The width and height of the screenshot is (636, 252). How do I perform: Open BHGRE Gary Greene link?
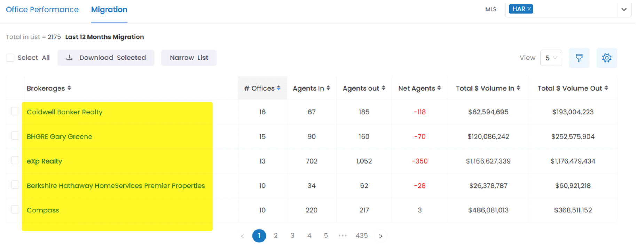[60, 137]
